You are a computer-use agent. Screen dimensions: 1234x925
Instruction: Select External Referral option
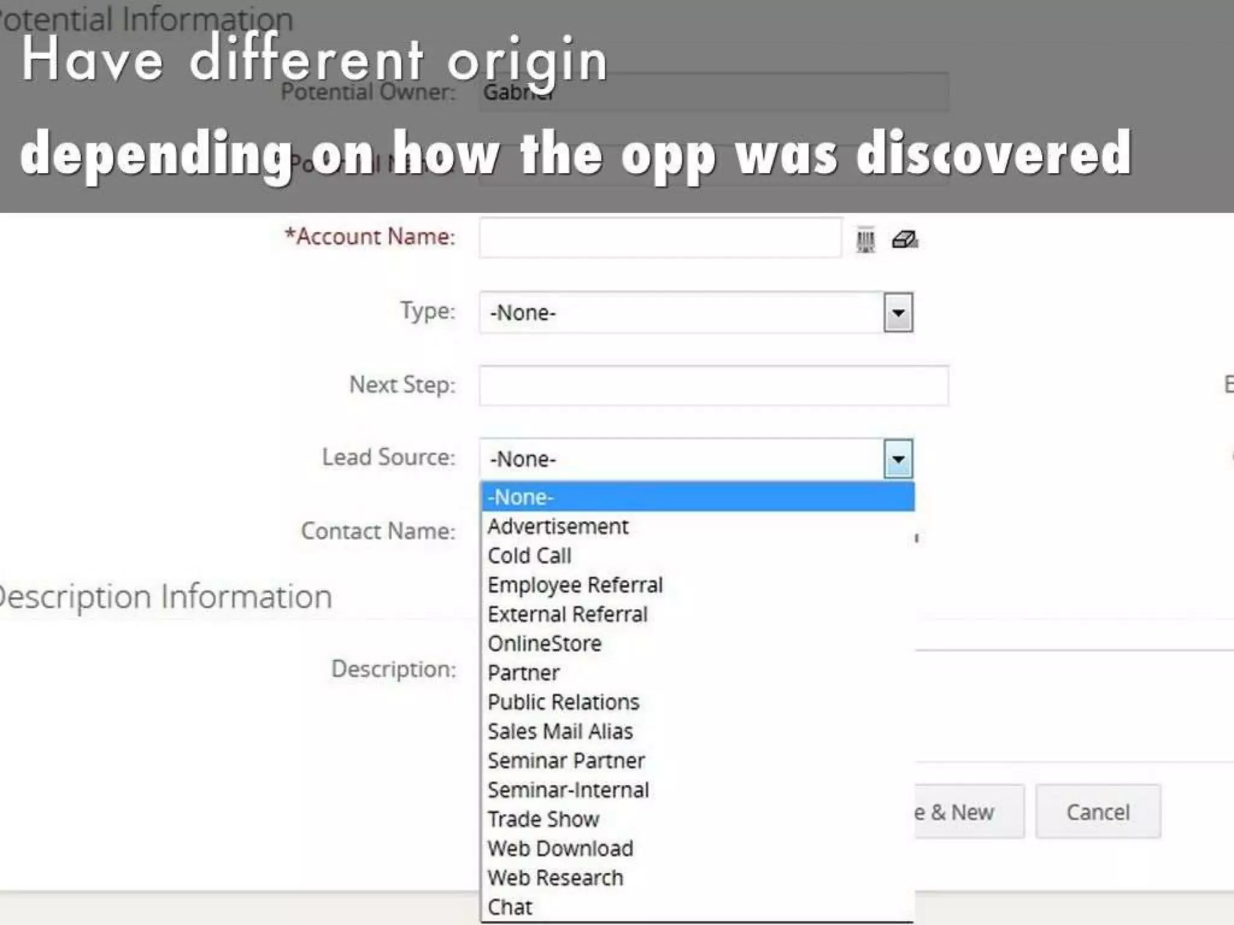click(x=568, y=614)
